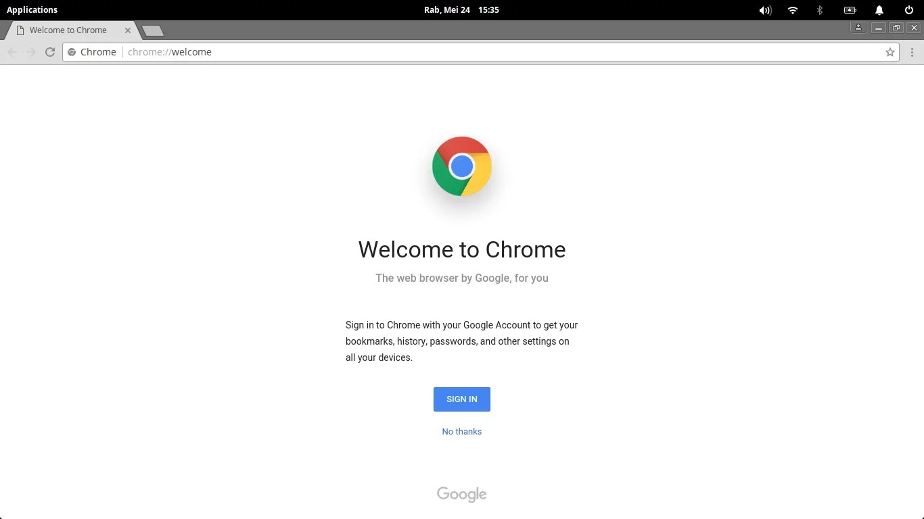The image size is (924, 519).
Task: Open the volume indicator in the top panel
Action: [765, 10]
